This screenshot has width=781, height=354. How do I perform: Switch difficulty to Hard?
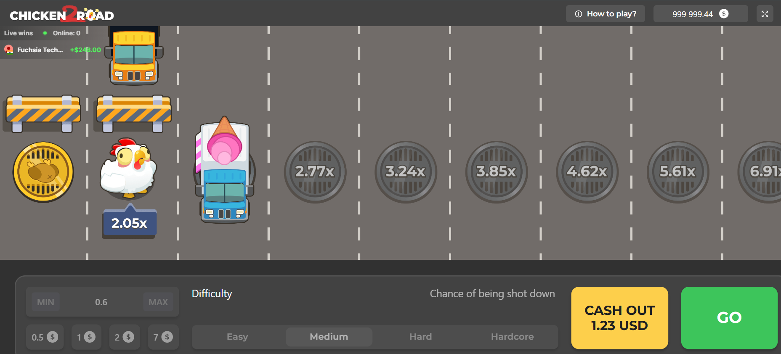[420, 337]
